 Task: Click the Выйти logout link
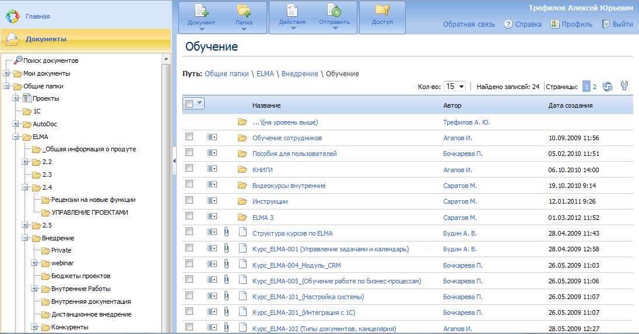(x=622, y=24)
